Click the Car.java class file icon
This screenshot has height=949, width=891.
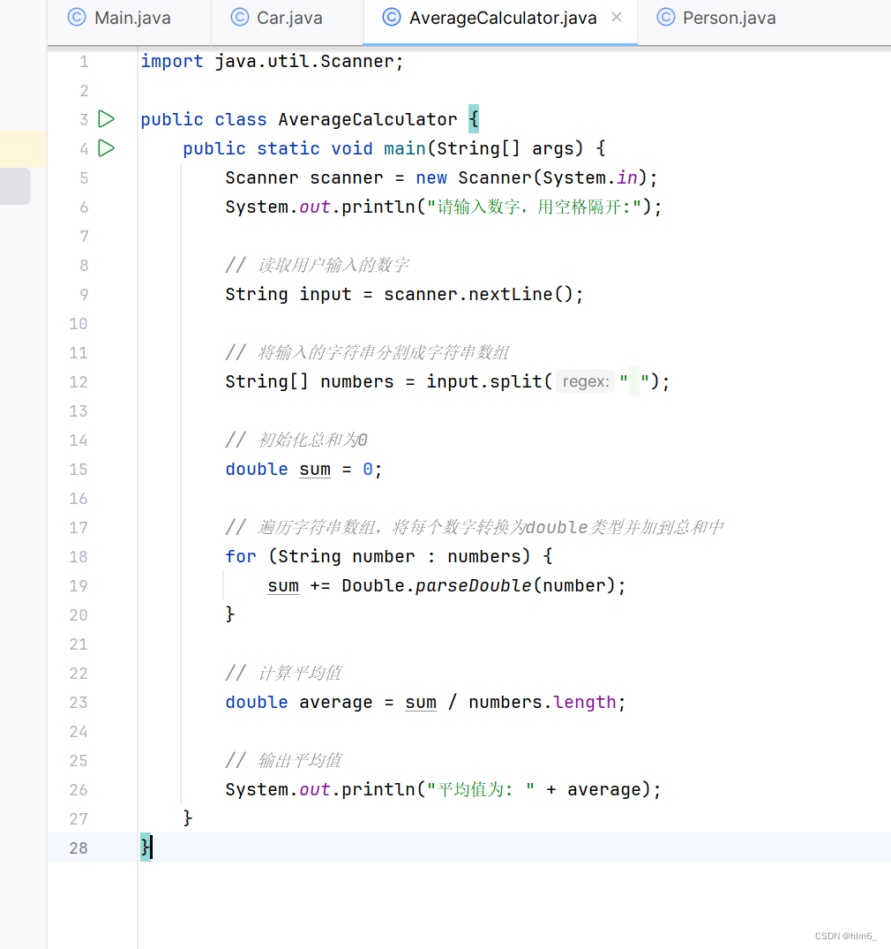click(240, 17)
